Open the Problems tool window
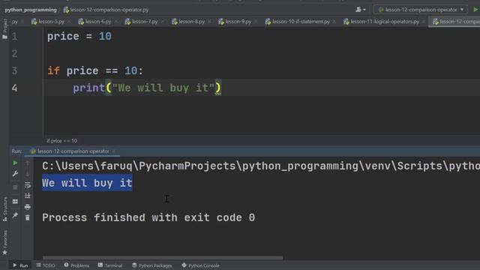Screen dimensions: 480x270 76,265
